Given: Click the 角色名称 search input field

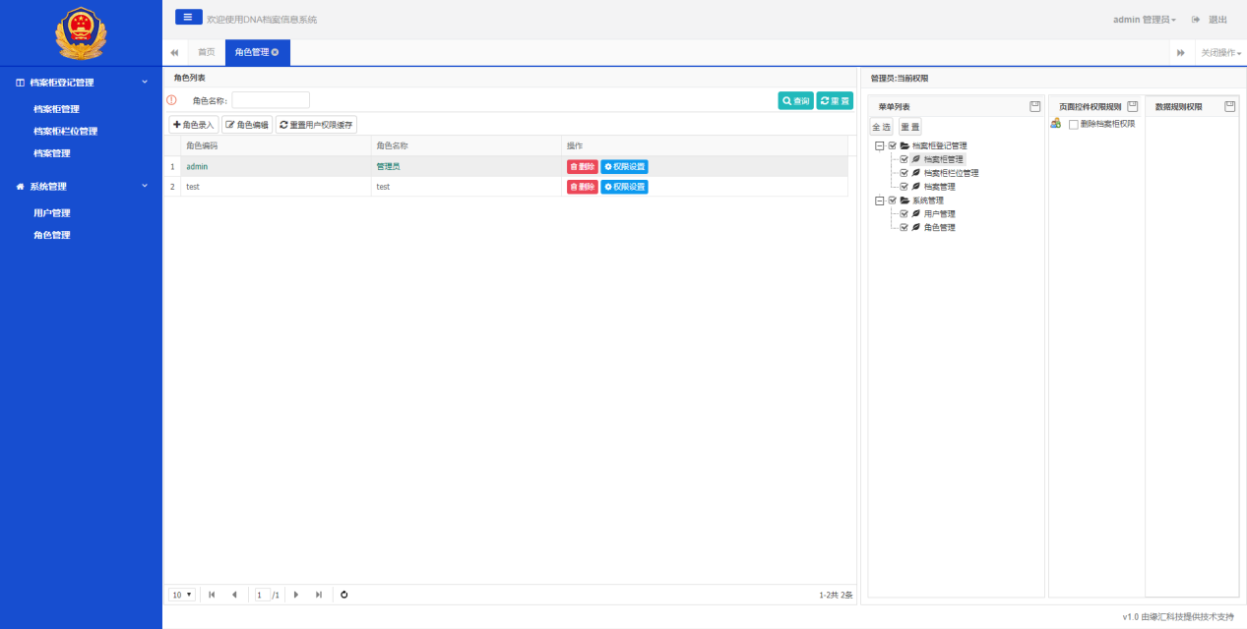Looking at the screenshot, I should pos(271,100).
